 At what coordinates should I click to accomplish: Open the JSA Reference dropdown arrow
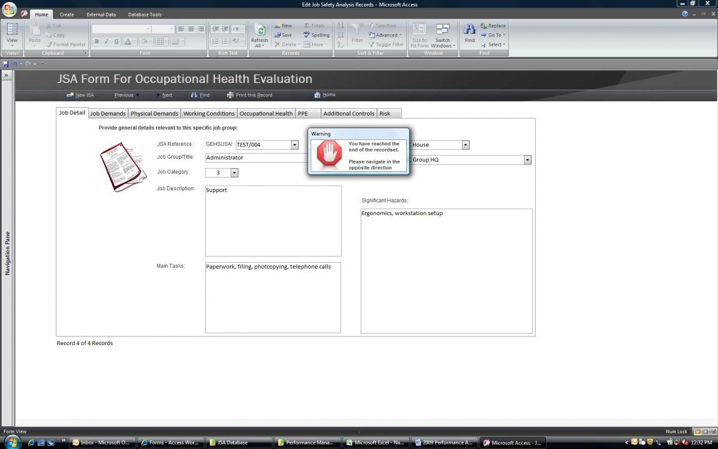pyautogui.click(x=295, y=145)
